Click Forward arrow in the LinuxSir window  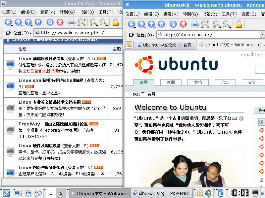coord(18,22)
